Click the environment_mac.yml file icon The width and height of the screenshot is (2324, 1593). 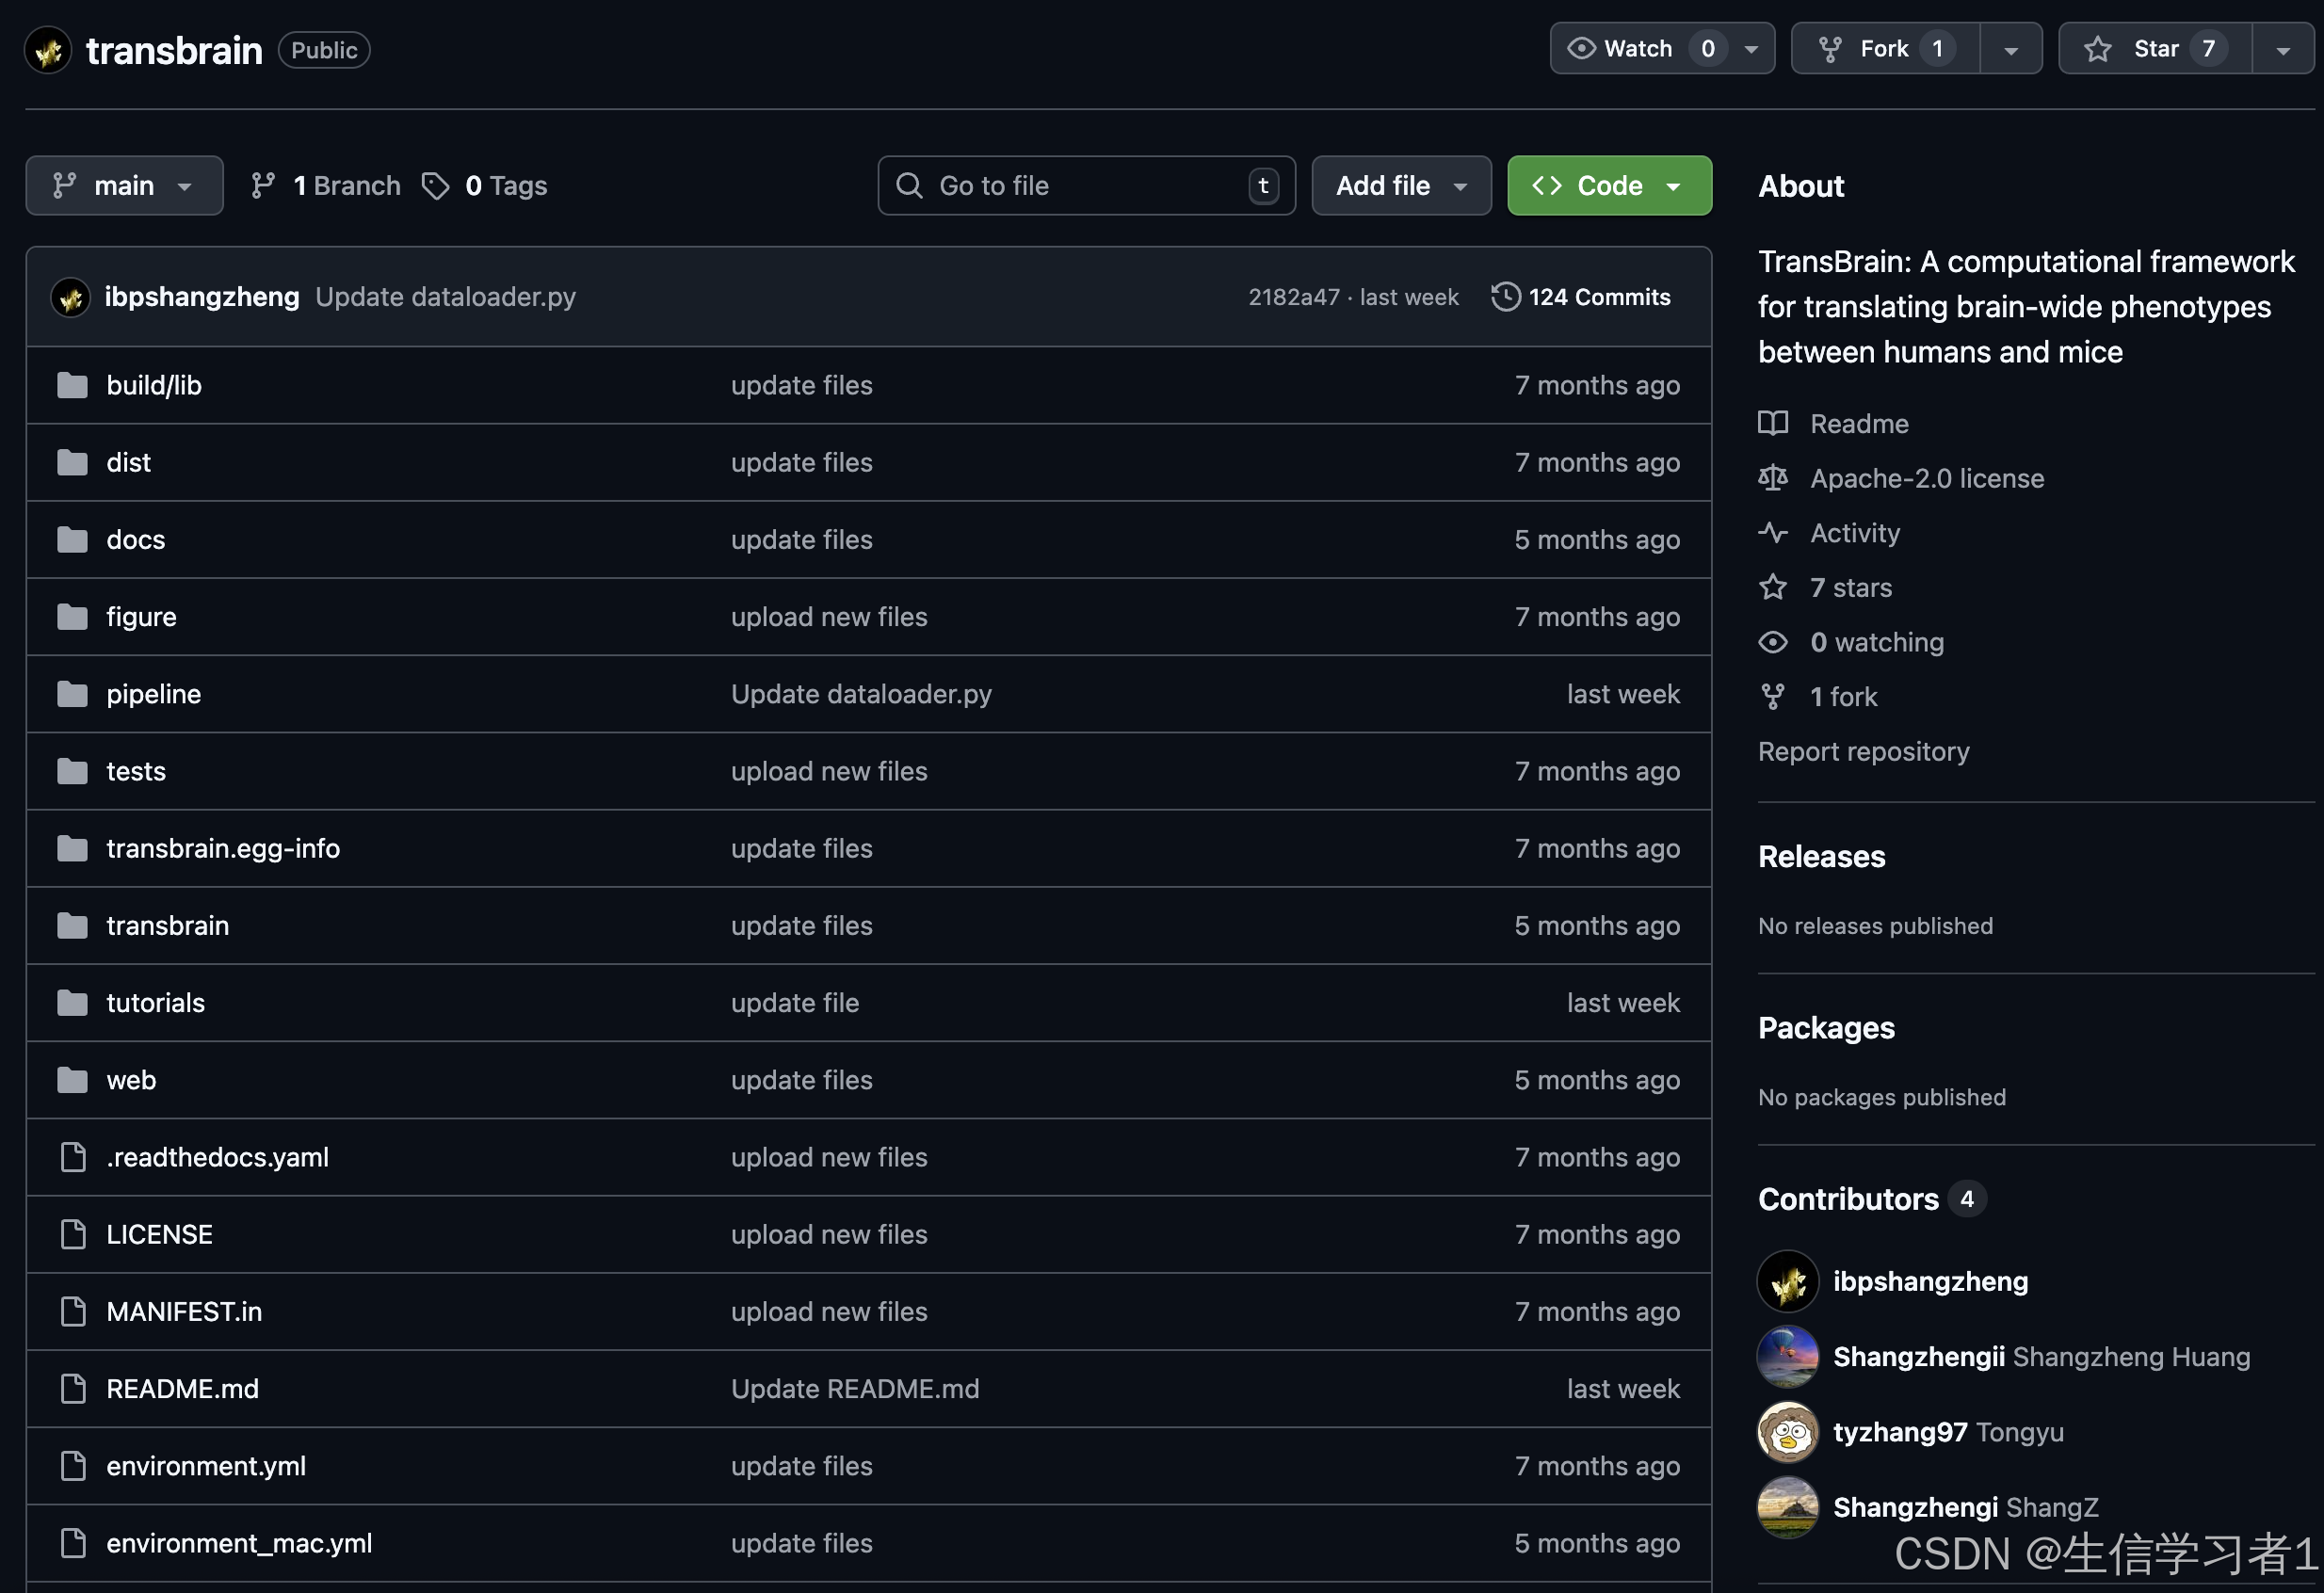[73, 1543]
